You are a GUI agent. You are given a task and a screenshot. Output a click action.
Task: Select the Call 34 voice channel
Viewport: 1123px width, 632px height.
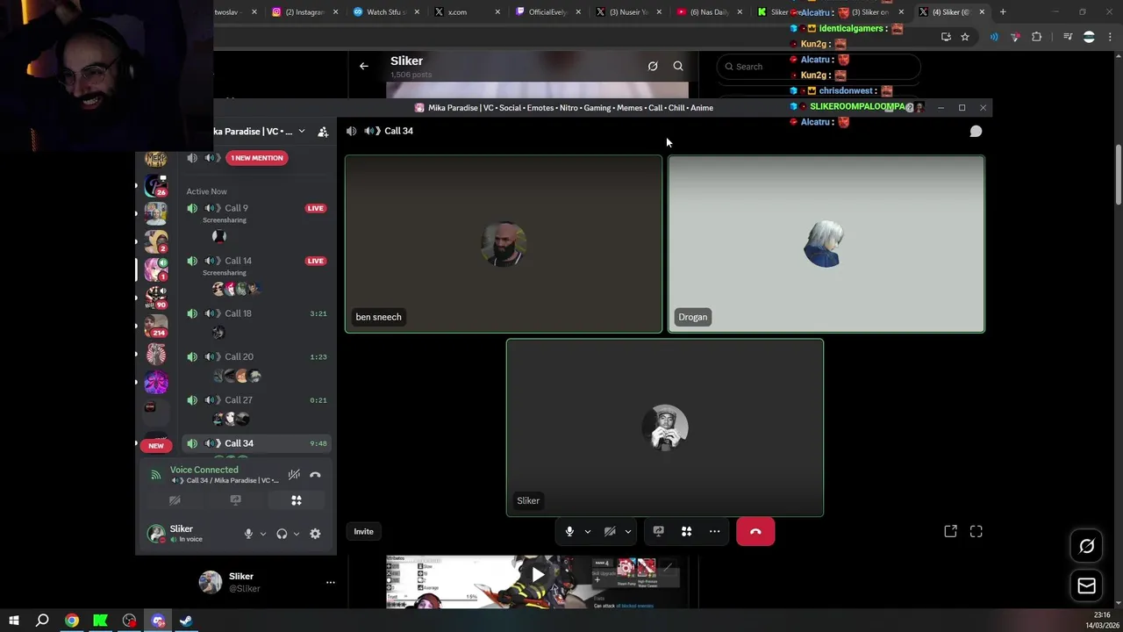[x=254, y=443]
